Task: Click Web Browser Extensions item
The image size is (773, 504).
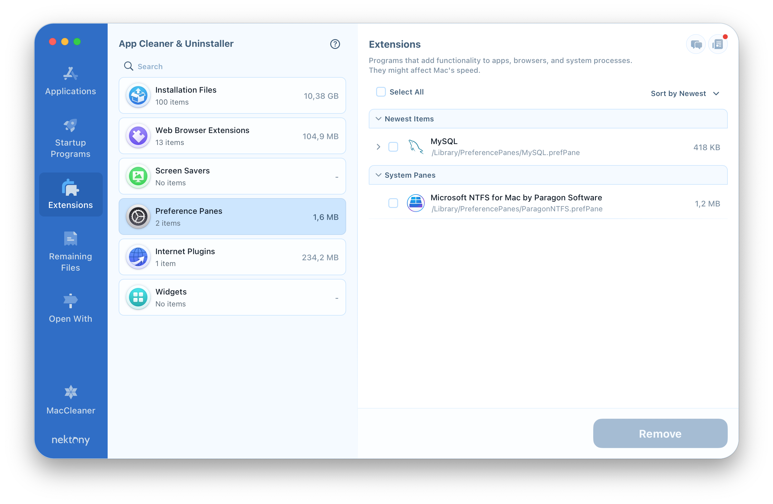Action: coord(232,136)
